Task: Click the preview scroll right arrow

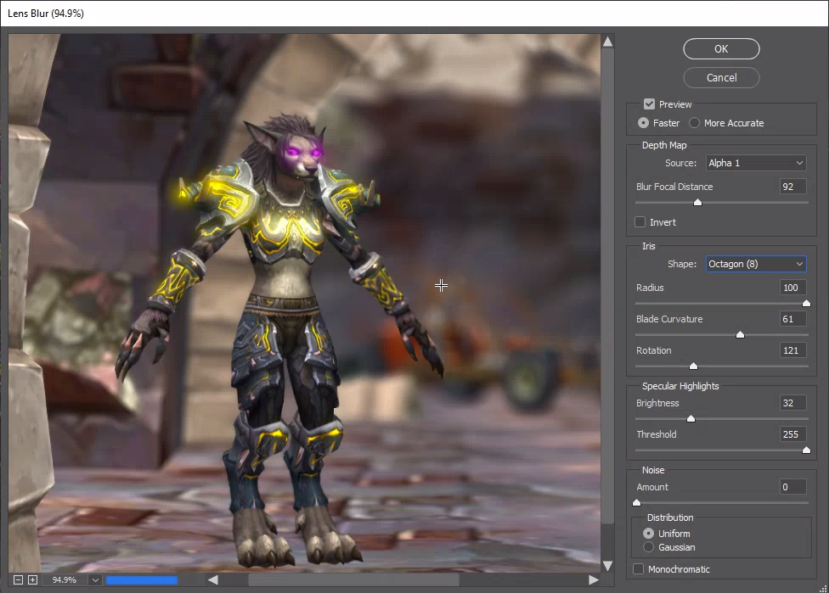Action: [594, 579]
